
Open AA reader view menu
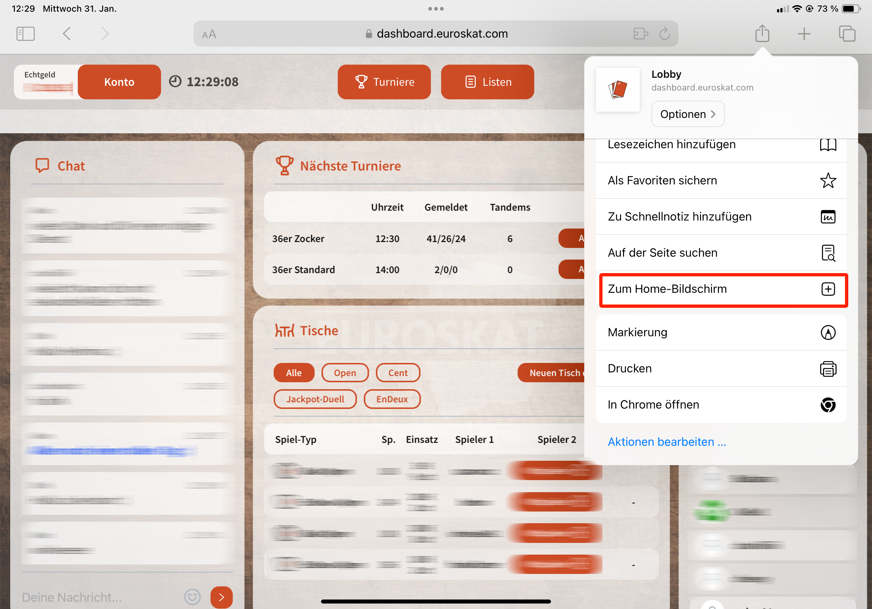[x=209, y=35]
